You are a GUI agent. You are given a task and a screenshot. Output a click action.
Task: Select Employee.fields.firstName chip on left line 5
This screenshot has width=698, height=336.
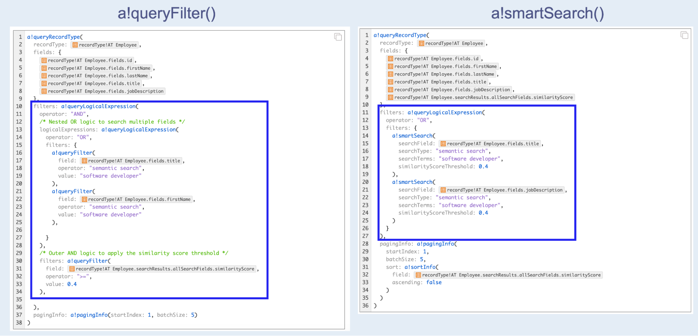(96, 68)
